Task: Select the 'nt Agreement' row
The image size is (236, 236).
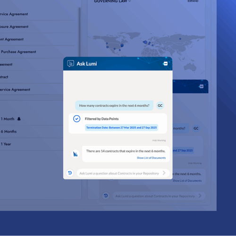Action: pos(37,39)
